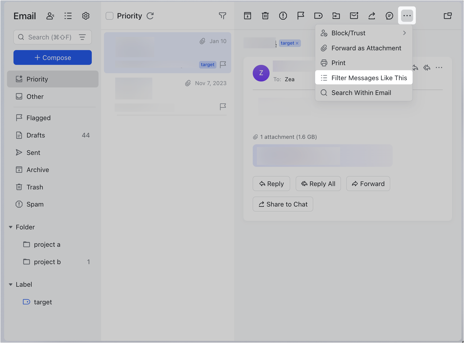Collapse the Folder section in the sidebar
Viewport: 464px width, 343px height.
point(10,227)
